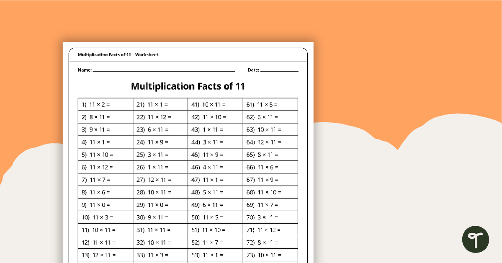Image resolution: width=502 pixels, height=263 pixels.
Task: Select cell '47) 11 × 1 ='
Action: pyautogui.click(x=216, y=179)
